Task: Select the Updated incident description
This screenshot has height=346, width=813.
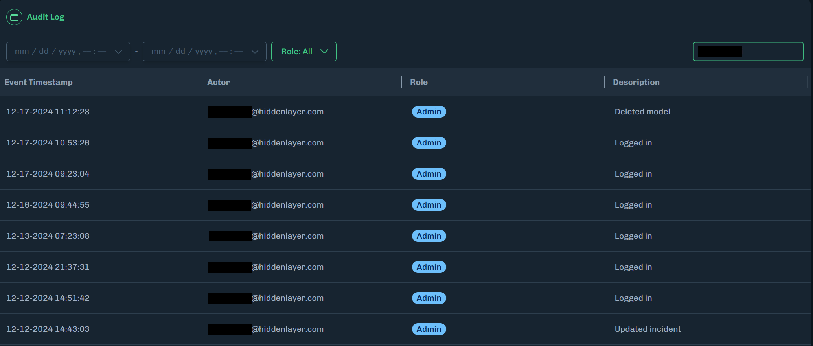Action: point(647,329)
